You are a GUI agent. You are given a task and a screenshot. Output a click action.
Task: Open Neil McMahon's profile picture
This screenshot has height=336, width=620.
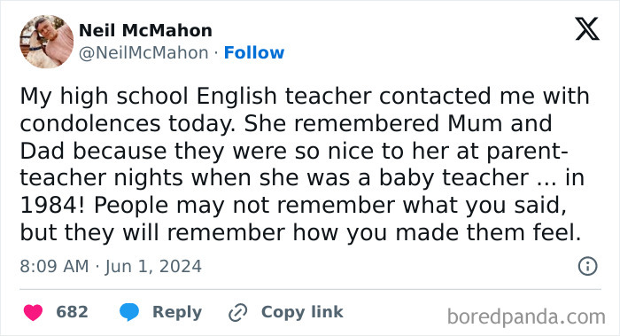tap(47, 42)
